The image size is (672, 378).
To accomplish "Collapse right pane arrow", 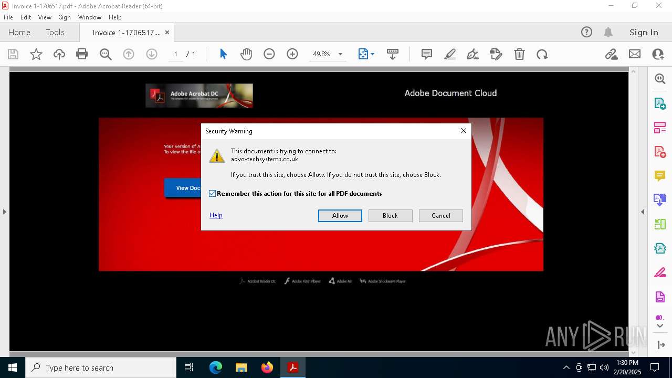I will click(643, 212).
